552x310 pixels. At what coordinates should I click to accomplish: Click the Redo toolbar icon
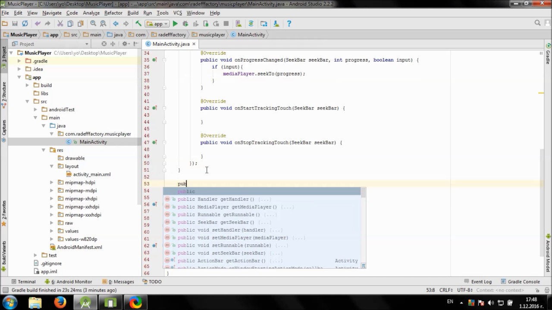47,24
